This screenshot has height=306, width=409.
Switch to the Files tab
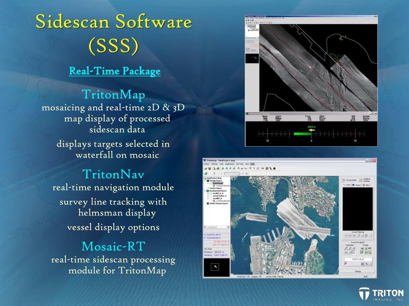366,185
